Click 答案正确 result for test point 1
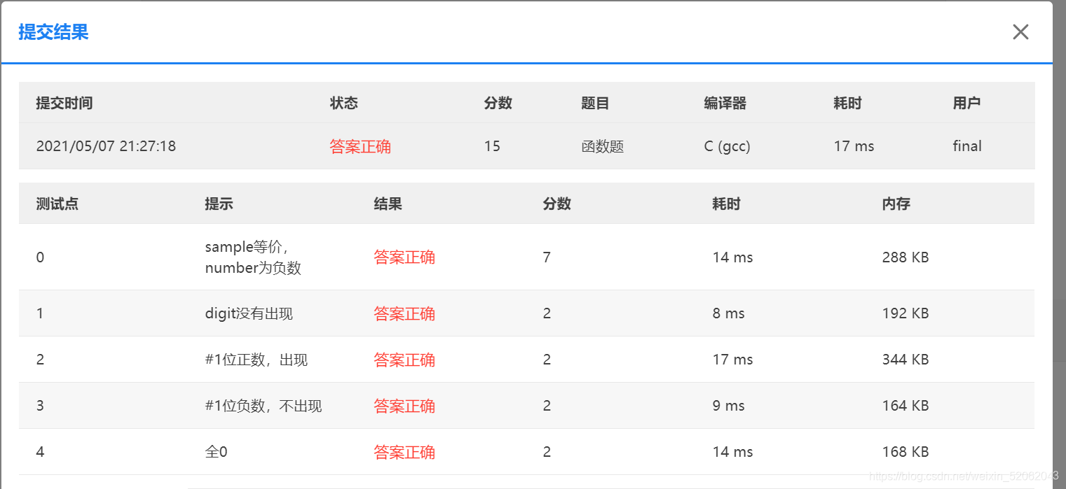Image resolution: width=1066 pixels, height=489 pixels. tap(404, 313)
